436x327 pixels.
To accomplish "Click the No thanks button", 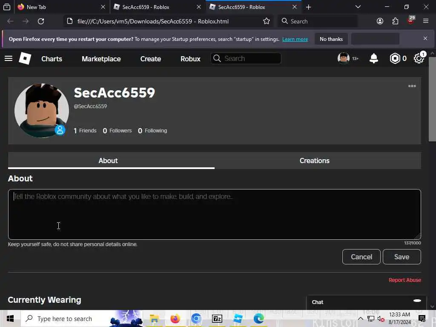I will [331, 39].
